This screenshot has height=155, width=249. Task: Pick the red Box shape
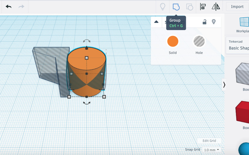tap(242, 112)
